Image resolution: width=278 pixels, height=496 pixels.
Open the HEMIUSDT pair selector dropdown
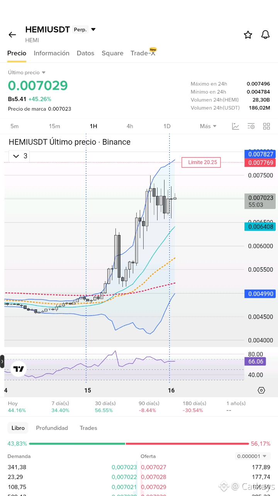[93, 29]
